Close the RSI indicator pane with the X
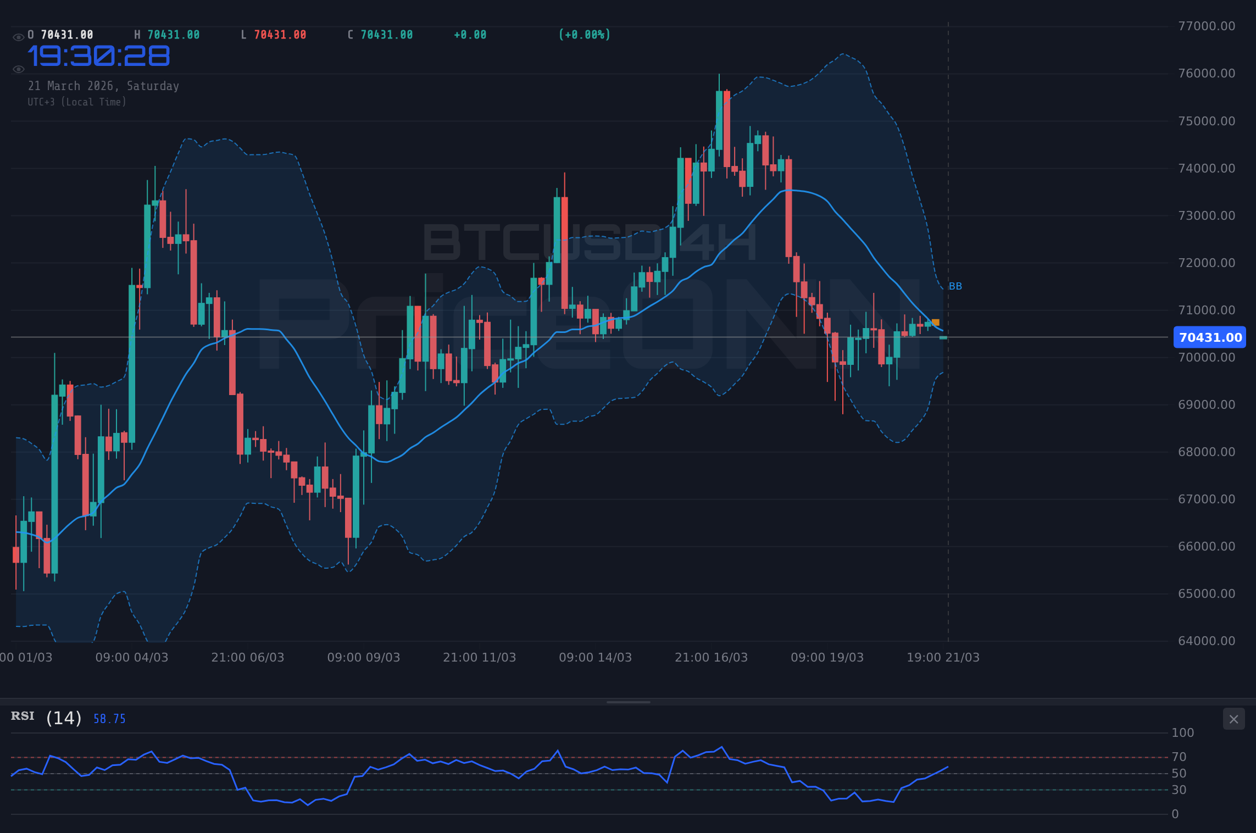 1233,719
